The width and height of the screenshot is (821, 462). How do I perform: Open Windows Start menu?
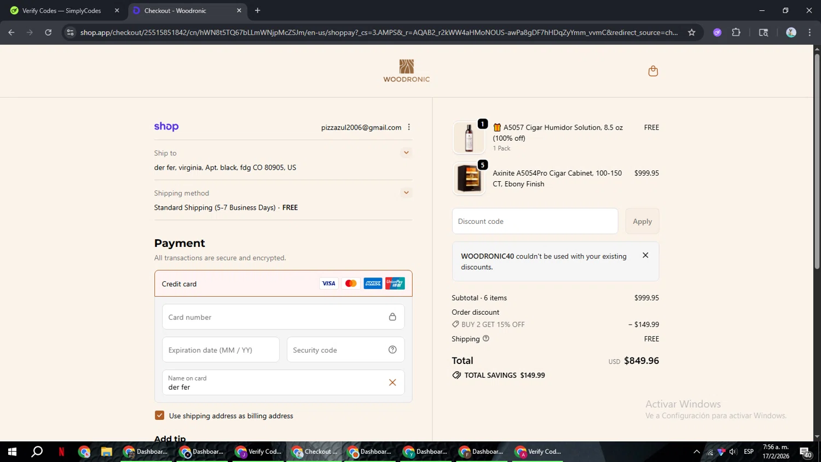point(12,452)
